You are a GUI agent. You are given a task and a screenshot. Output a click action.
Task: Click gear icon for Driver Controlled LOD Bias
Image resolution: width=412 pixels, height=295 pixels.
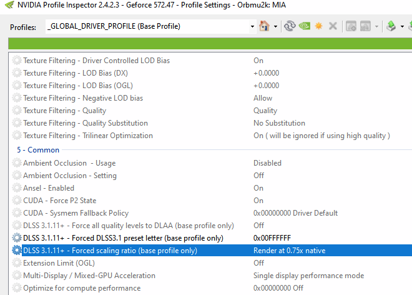[x=17, y=61]
